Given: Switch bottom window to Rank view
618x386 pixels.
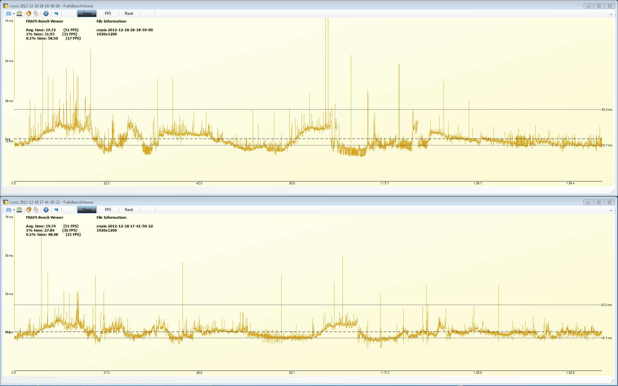Looking at the screenshot, I should tap(129, 210).
